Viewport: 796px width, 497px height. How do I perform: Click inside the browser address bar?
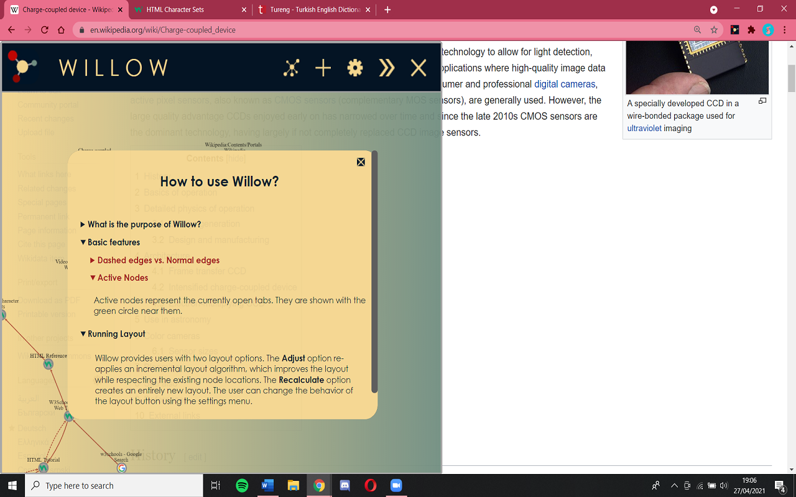coord(249,29)
